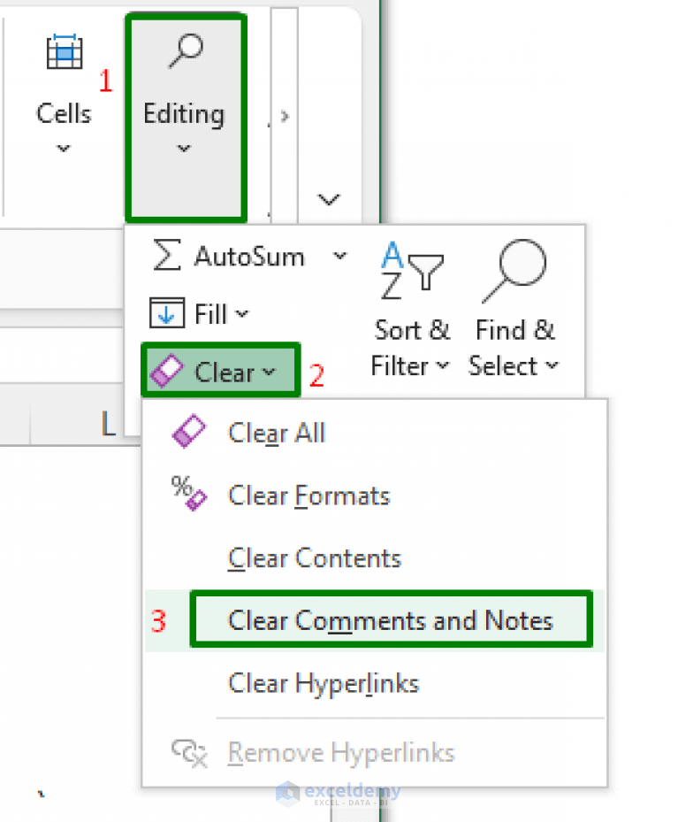Expand the Cells dropdown arrow

point(62,149)
